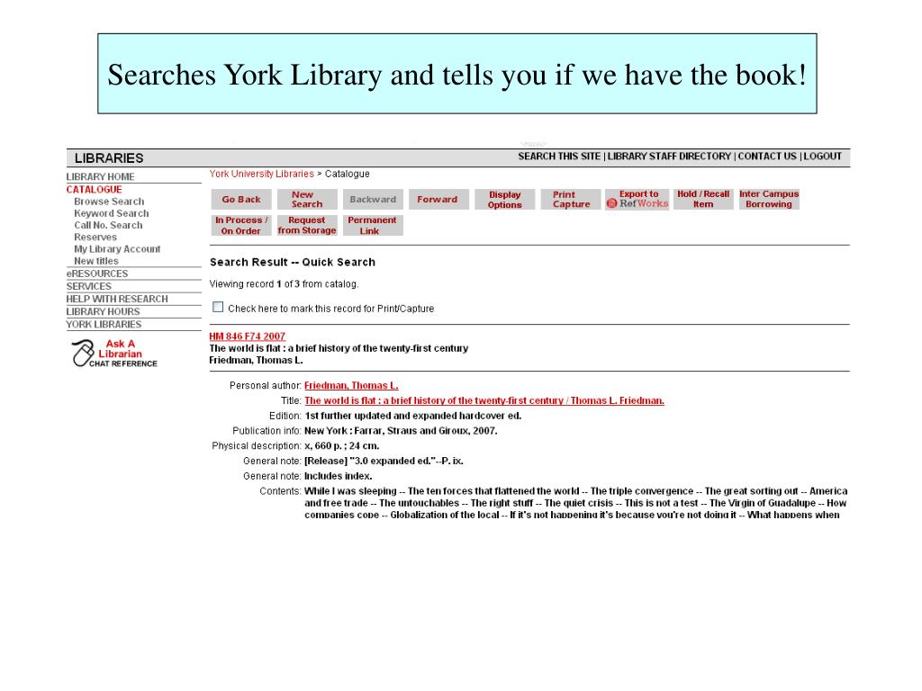View New titles
Image resolution: width=922 pixels, height=691 pixels.
click(x=95, y=261)
